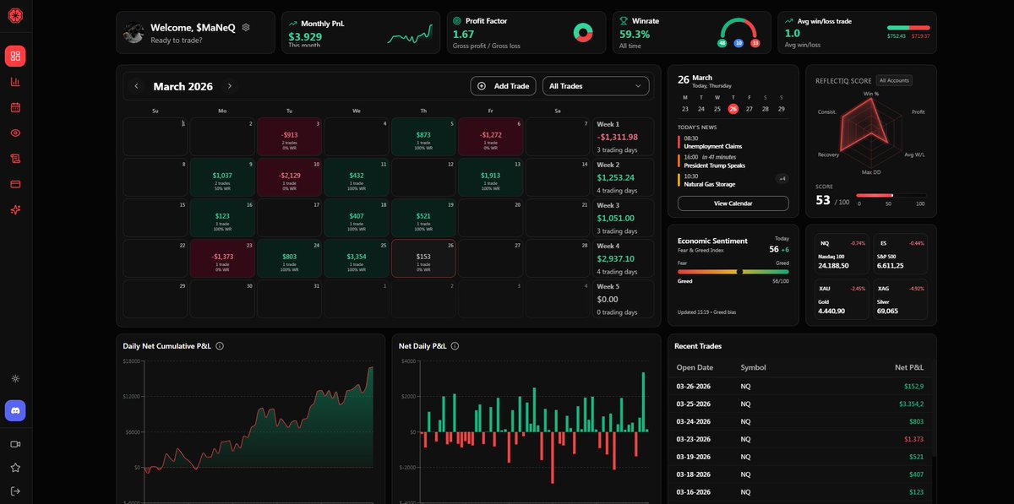Click the red app logo in sidebar
Viewport: 1014px width, 504px height.
point(15,16)
